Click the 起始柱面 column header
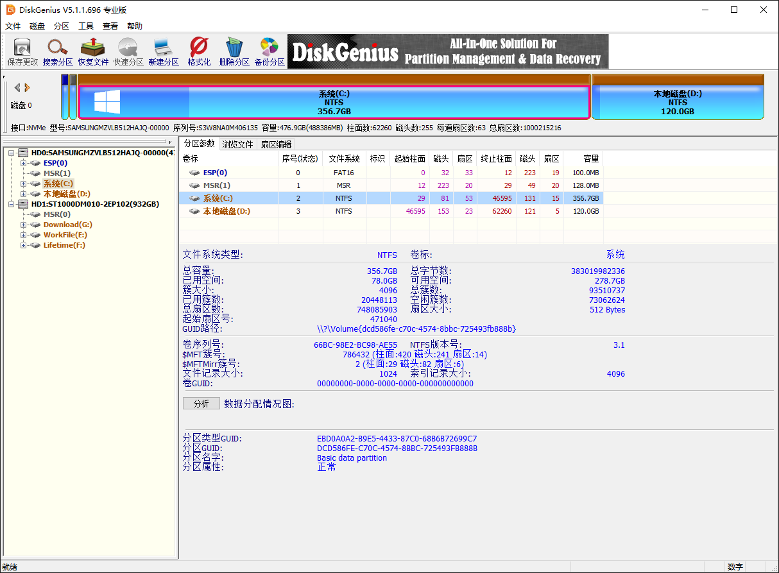The height and width of the screenshot is (573, 779). click(x=409, y=158)
